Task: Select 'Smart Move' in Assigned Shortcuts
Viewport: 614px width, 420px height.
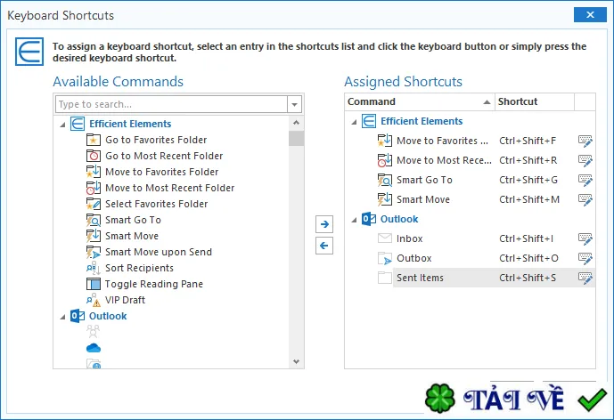Action: [423, 199]
